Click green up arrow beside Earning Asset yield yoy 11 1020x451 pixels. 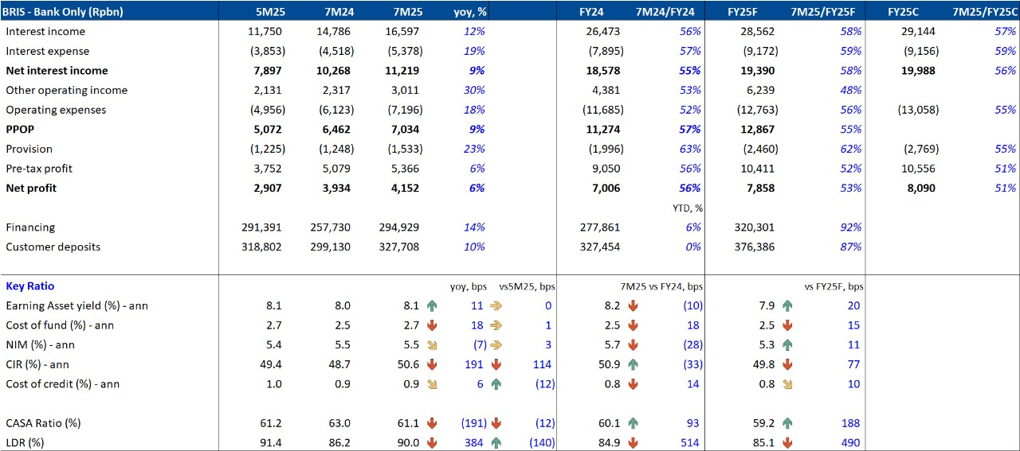(433, 305)
